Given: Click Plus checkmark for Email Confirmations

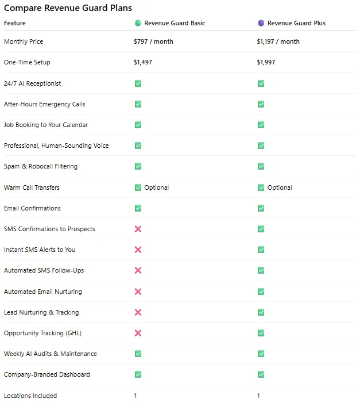Looking at the screenshot, I should click(x=261, y=208).
